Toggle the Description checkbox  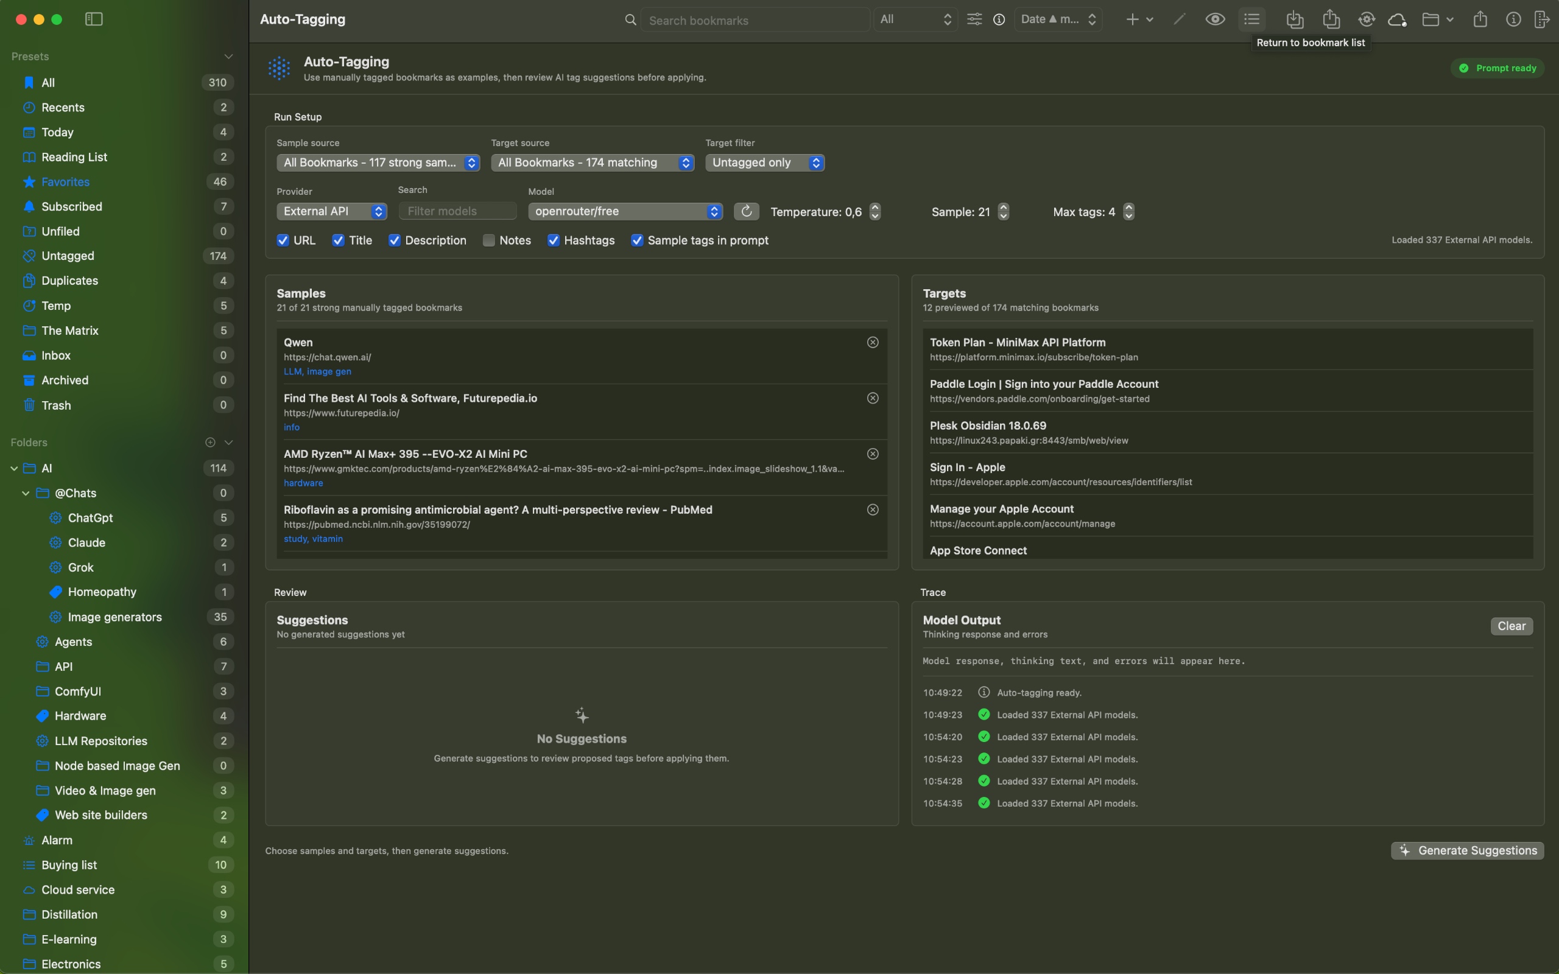tap(394, 240)
